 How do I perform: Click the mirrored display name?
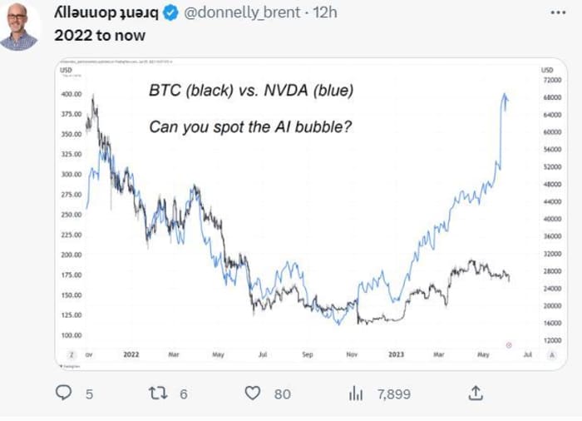(106, 12)
